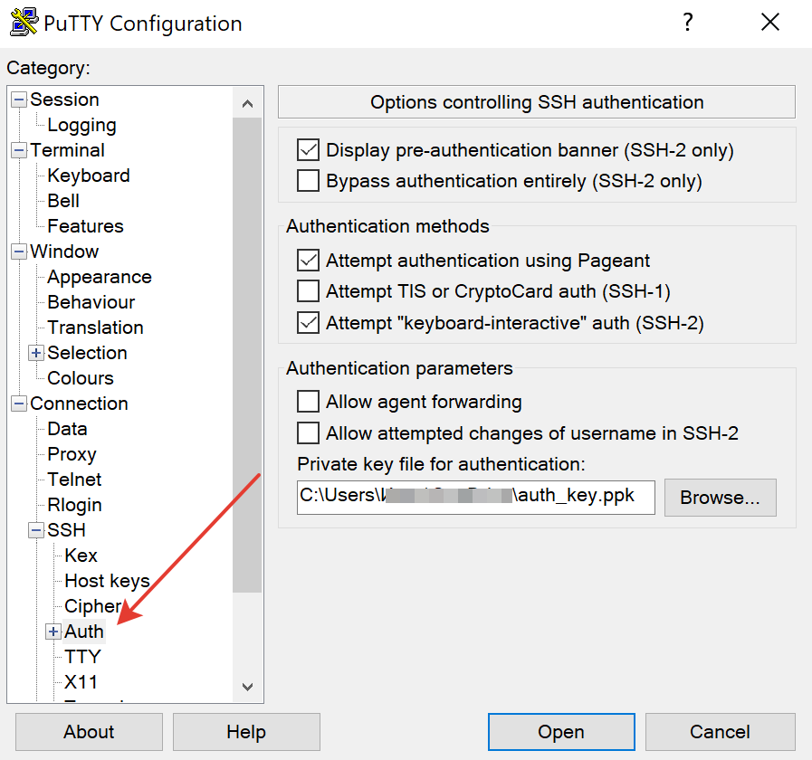Screen dimensions: 812x760
Task: Collapse the SSH tree node
Action: pyautogui.click(x=36, y=530)
